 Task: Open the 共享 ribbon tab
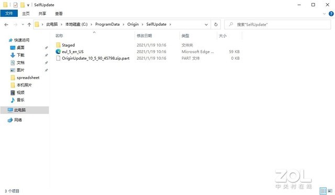tap(42, 14)
